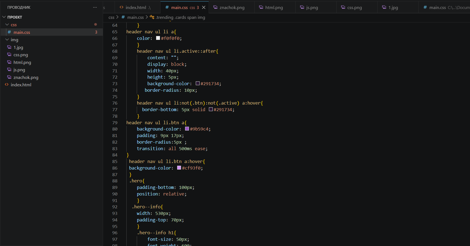Click main.css in the breadcrumb path
The width and height of the screenshot is (470, 246).
pos(135,17)
